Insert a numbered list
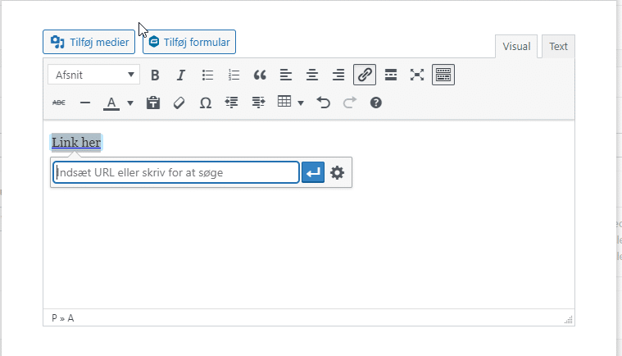622x356 pixels. click(234, 75)
